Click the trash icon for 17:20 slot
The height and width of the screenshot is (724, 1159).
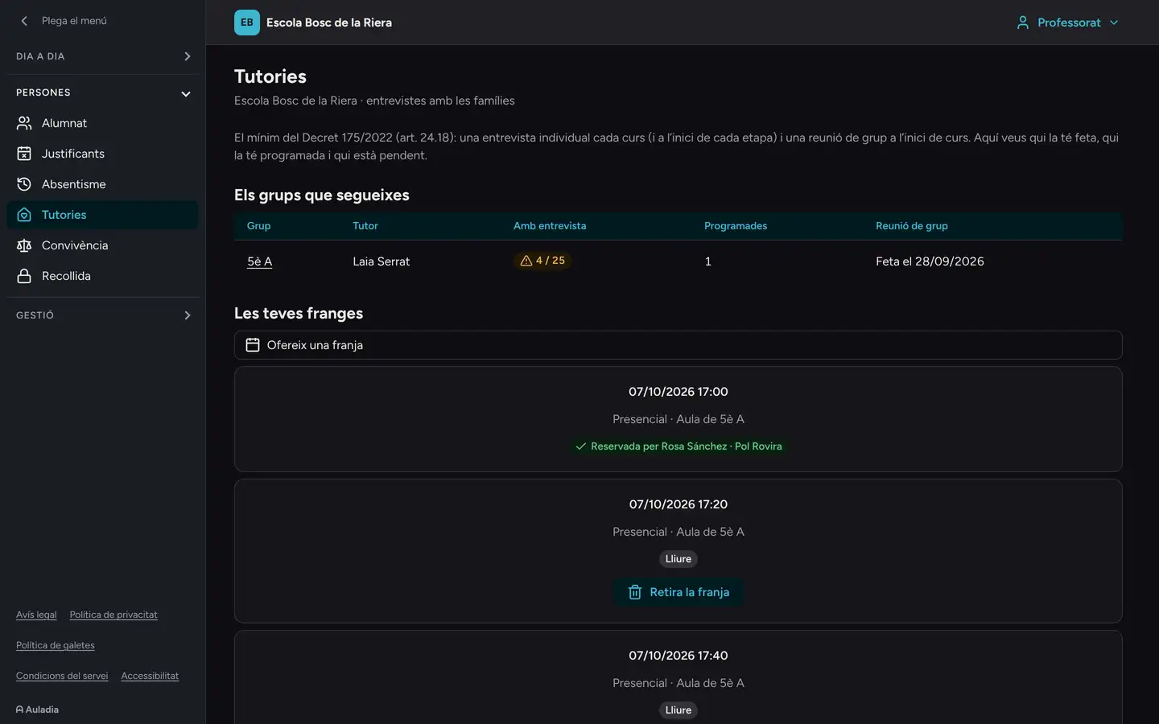(635, 592)
